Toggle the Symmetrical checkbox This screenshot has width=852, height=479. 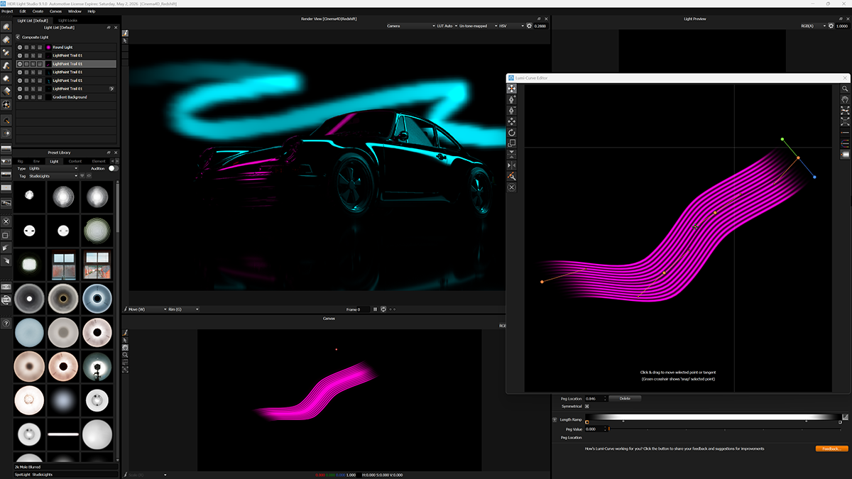(586, 407)
